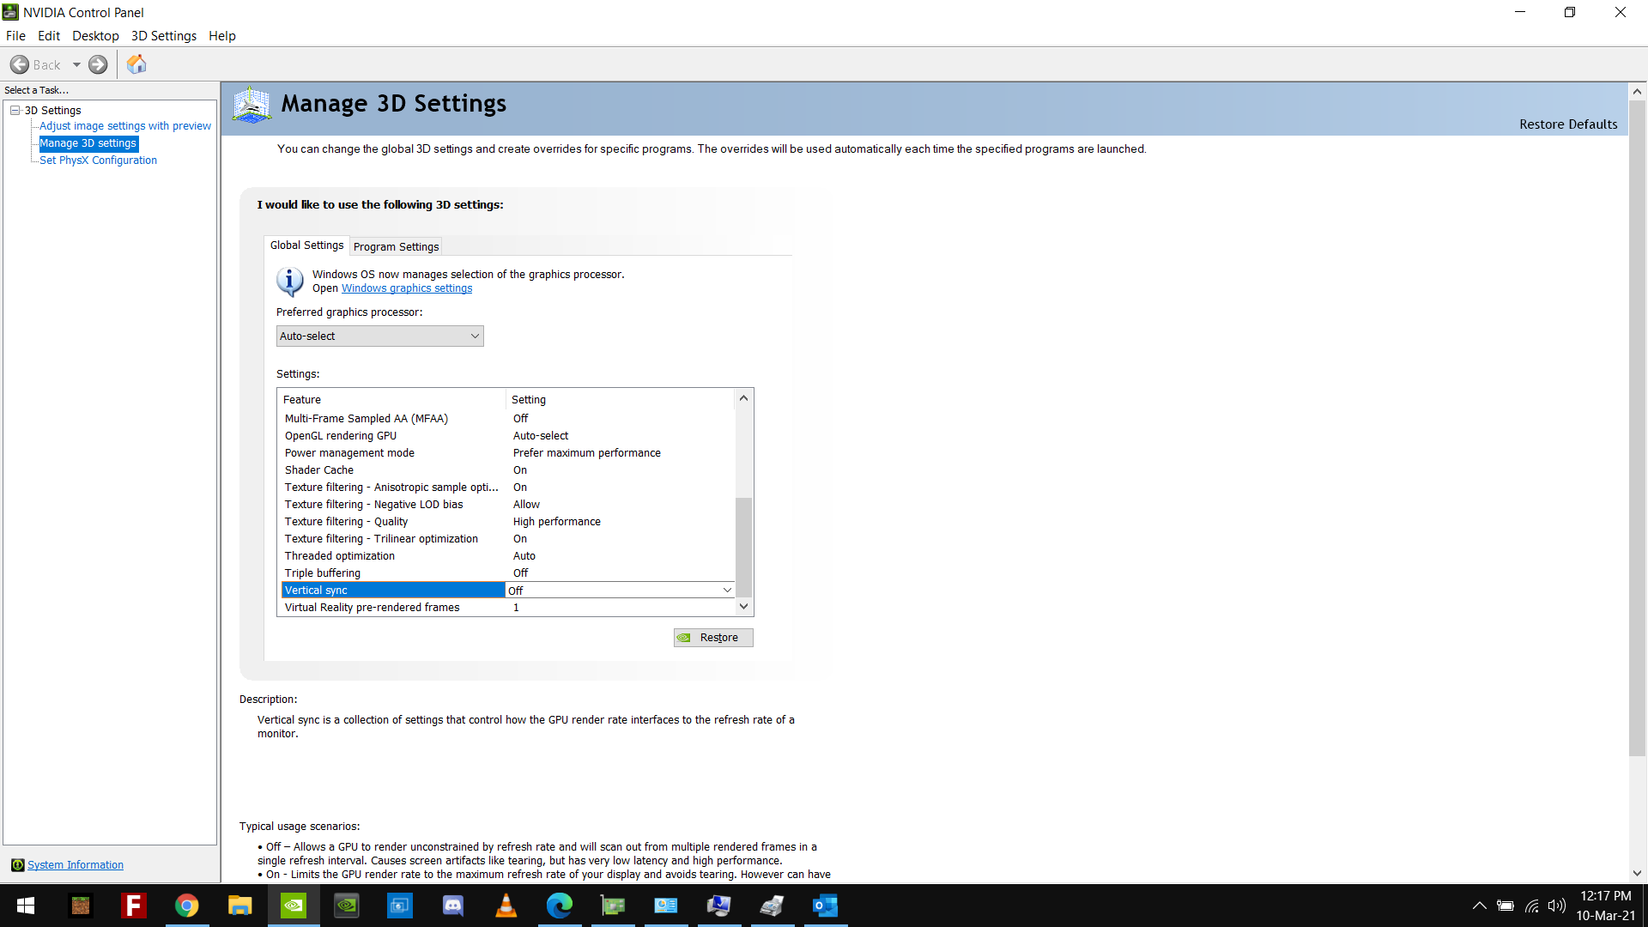
Task: Click the volume icon in system tray
Action: pos(1556,906)
